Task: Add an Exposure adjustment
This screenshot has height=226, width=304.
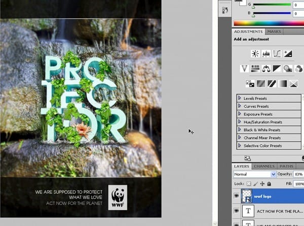Action: click(288, 53)
